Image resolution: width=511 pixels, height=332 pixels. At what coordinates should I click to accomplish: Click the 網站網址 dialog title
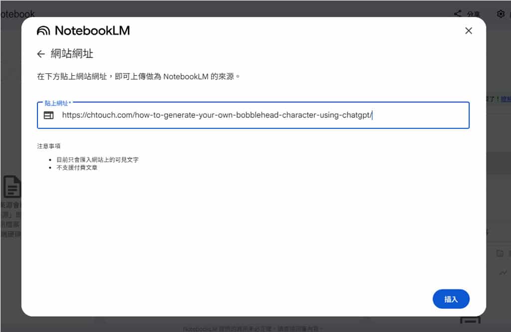[72, 53]
